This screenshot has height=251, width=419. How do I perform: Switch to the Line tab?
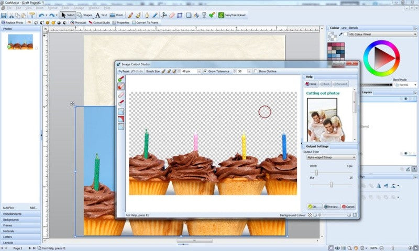coord(344,28)
